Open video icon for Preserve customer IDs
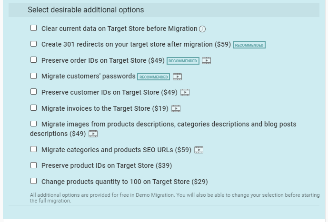 click(x=185, y=92)
